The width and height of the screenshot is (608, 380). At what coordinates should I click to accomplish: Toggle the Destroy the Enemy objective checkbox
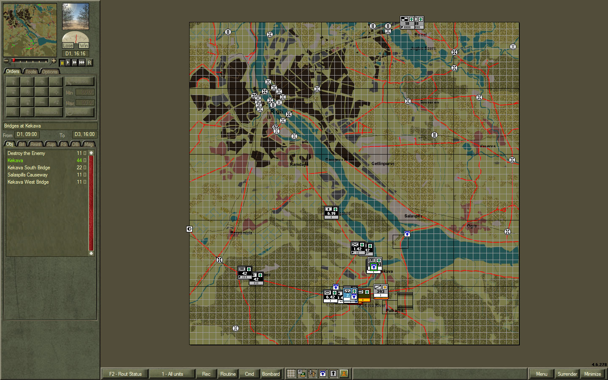(85, 153)
